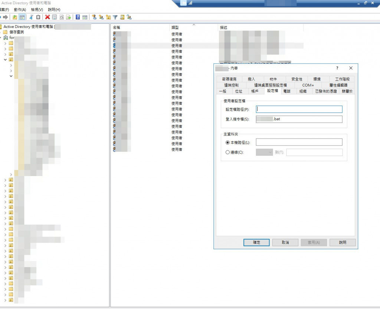Image resolution: width=380 pixels, height=309 pixels.
Task: Open the 遠端桌面服務設定檔 tab
Action: click(x=271, y=85)
